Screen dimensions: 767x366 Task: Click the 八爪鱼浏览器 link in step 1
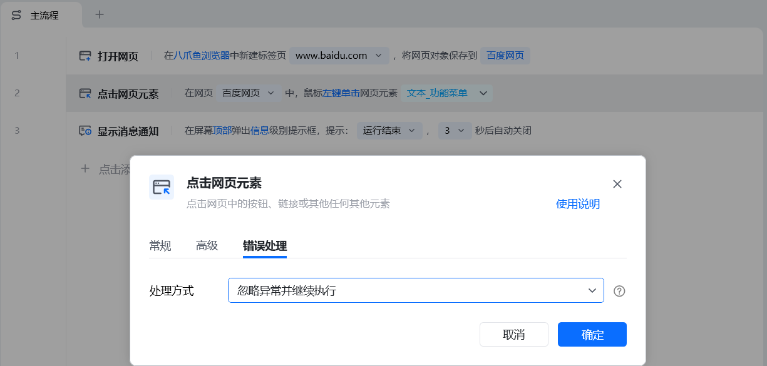(202, 56)
